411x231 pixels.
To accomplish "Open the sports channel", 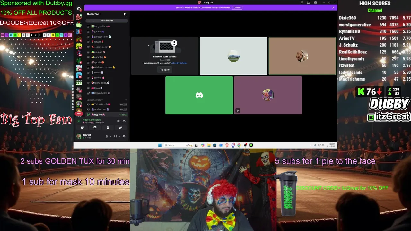I will point(107,62).
